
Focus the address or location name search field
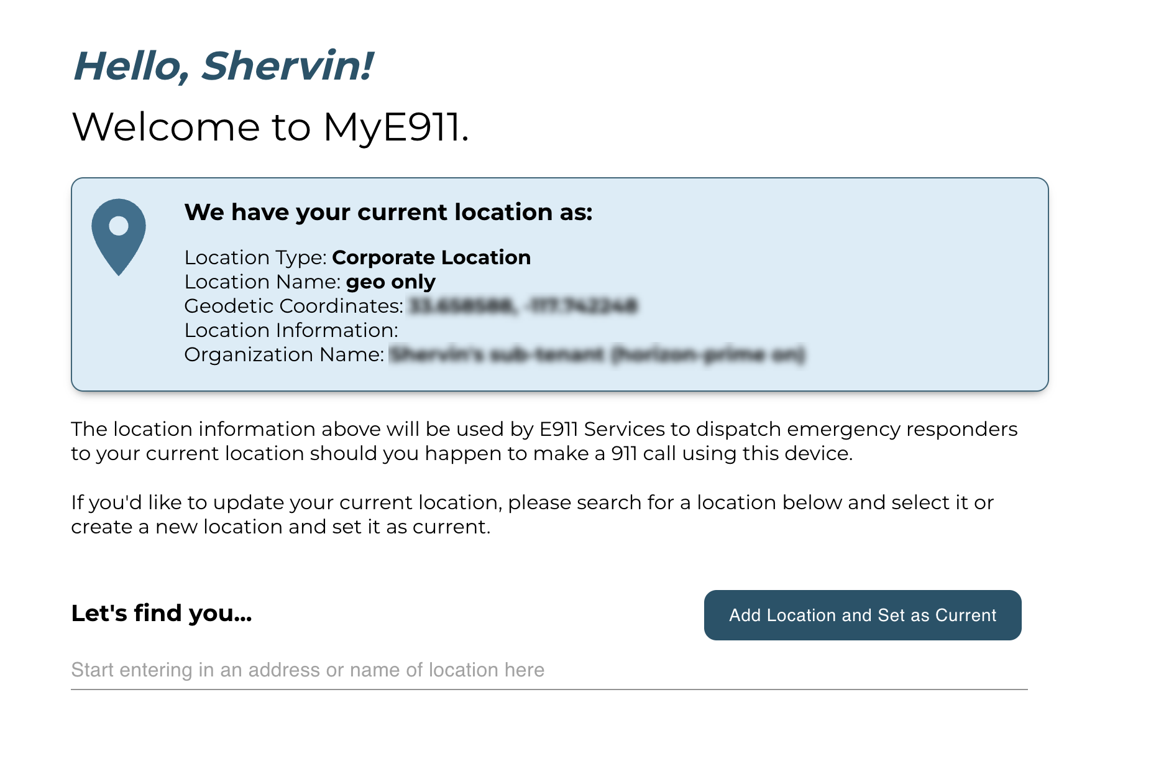pyautogui.click(x=549, y=670)
